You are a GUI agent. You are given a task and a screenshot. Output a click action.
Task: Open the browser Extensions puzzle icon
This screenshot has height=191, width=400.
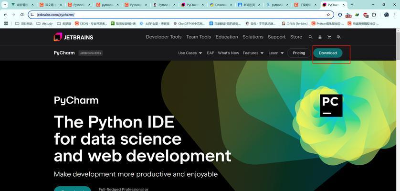click(x=374, y=15)
